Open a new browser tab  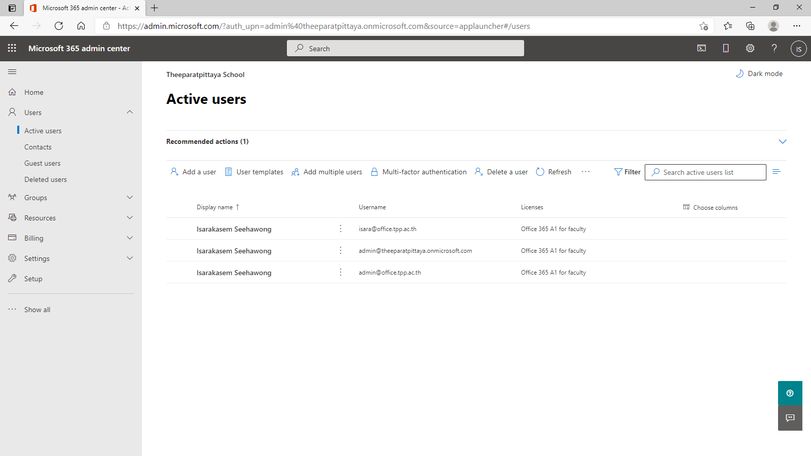155,8
